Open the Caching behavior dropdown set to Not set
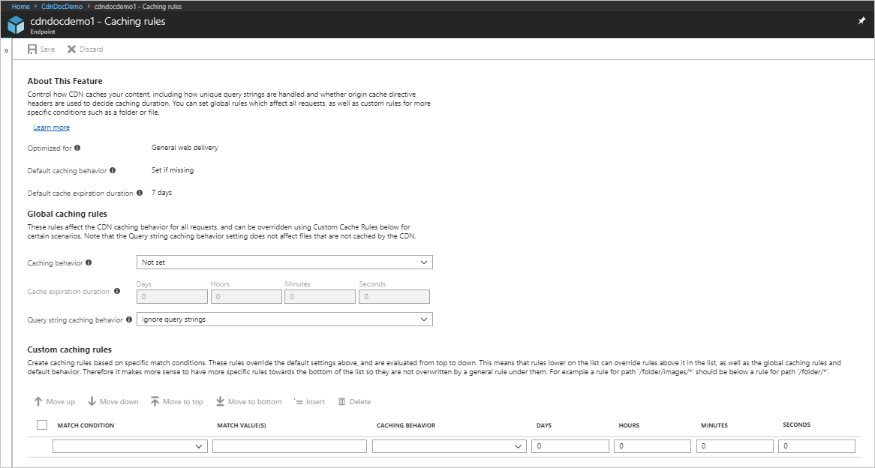This screenshot has width=875, height=468. pyautogui.click(x=284, y=262)
